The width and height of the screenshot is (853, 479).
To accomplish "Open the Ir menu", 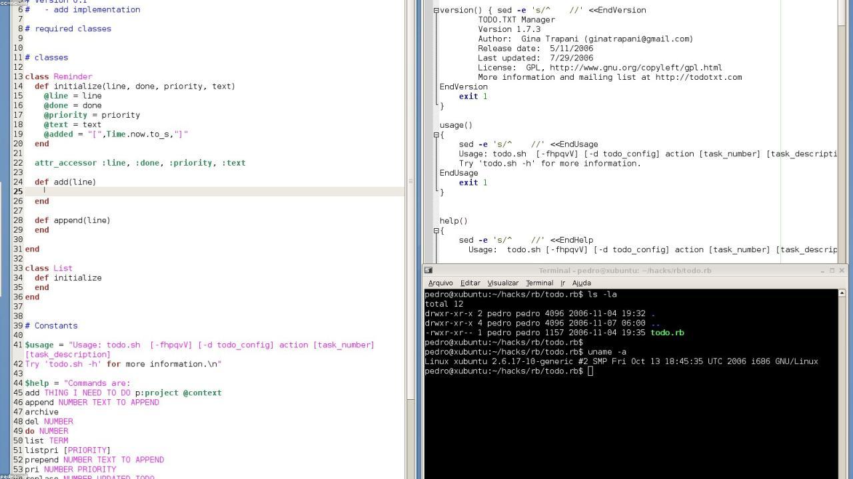I will [562, 283].
